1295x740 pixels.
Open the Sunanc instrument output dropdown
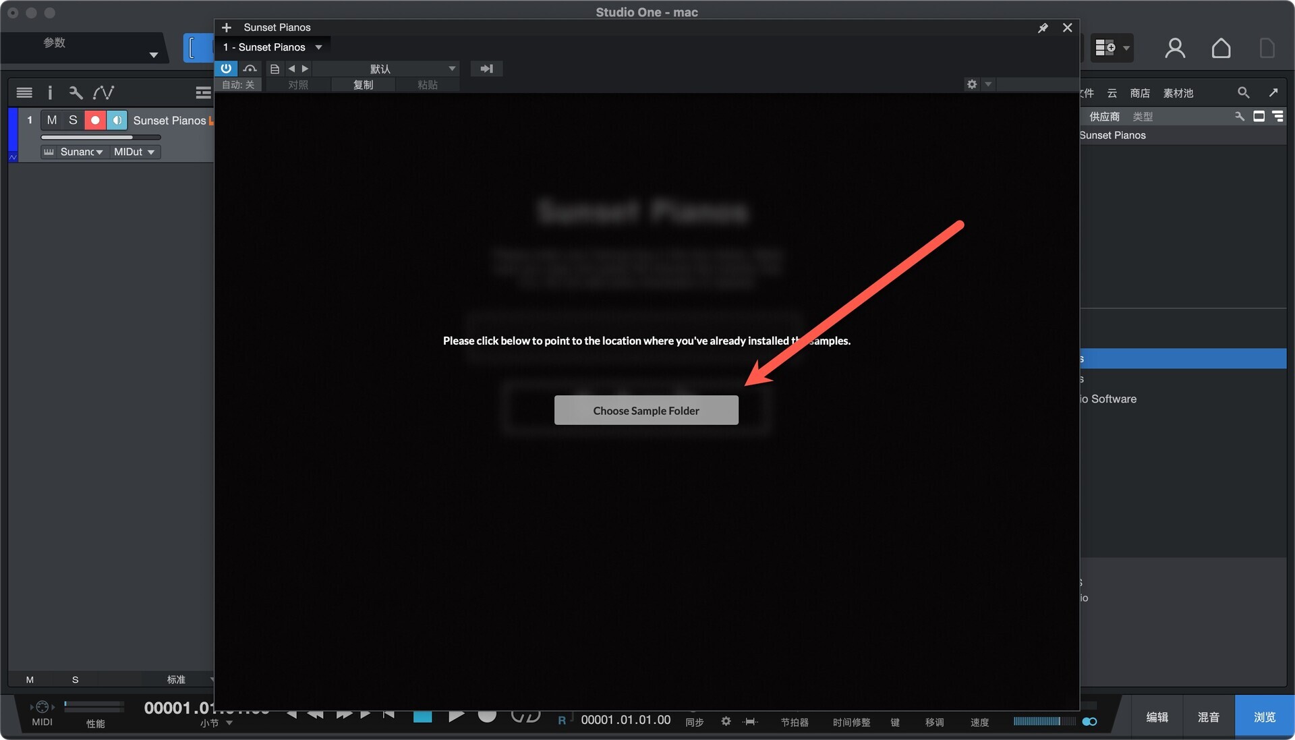[x=81, y=152]
